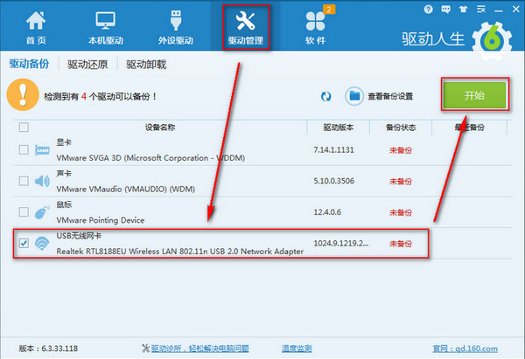Image resolution: width=525 pixels, height=359 pixels.
Task: Open backup settings folder icon
Action: [x=353, y=96]
